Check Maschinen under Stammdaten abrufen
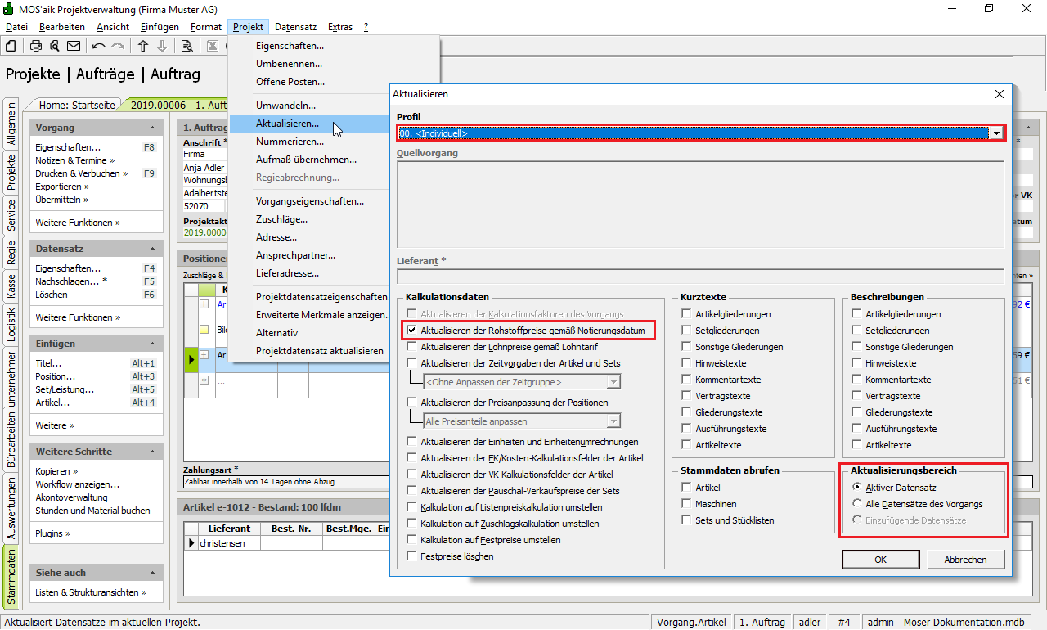 click(x=687, y=504)
